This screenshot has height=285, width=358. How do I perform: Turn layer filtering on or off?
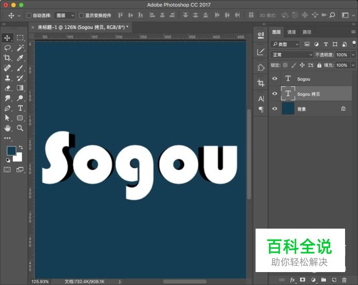[x=354, y=43]
